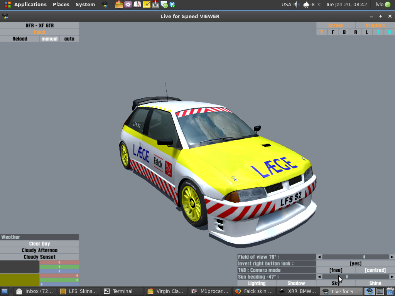The width and height of the screenshot is (395, 296).
Task: Adjust the green slider of olive swatch
Action: pyautogui.click(x=59, y=280)
